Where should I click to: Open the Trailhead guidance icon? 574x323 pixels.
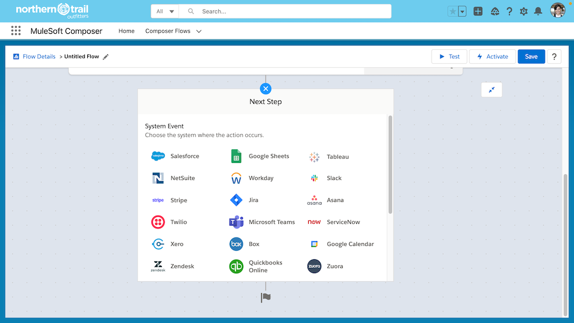[x=495, y=11]
